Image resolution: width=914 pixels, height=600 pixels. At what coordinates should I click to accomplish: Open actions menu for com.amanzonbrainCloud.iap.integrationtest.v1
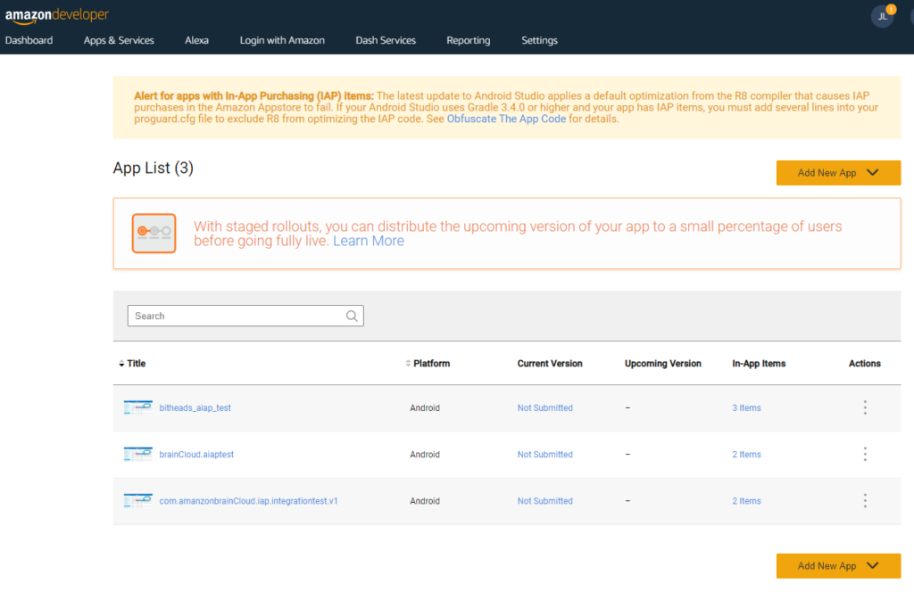[x=865, y=500]
